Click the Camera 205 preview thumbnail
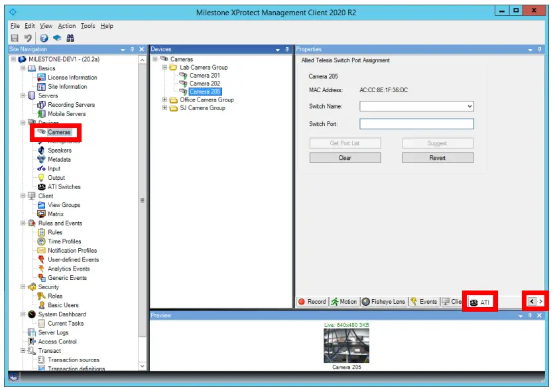The width and height of the screenshot is (553, 390). click(x=346, y=346)
